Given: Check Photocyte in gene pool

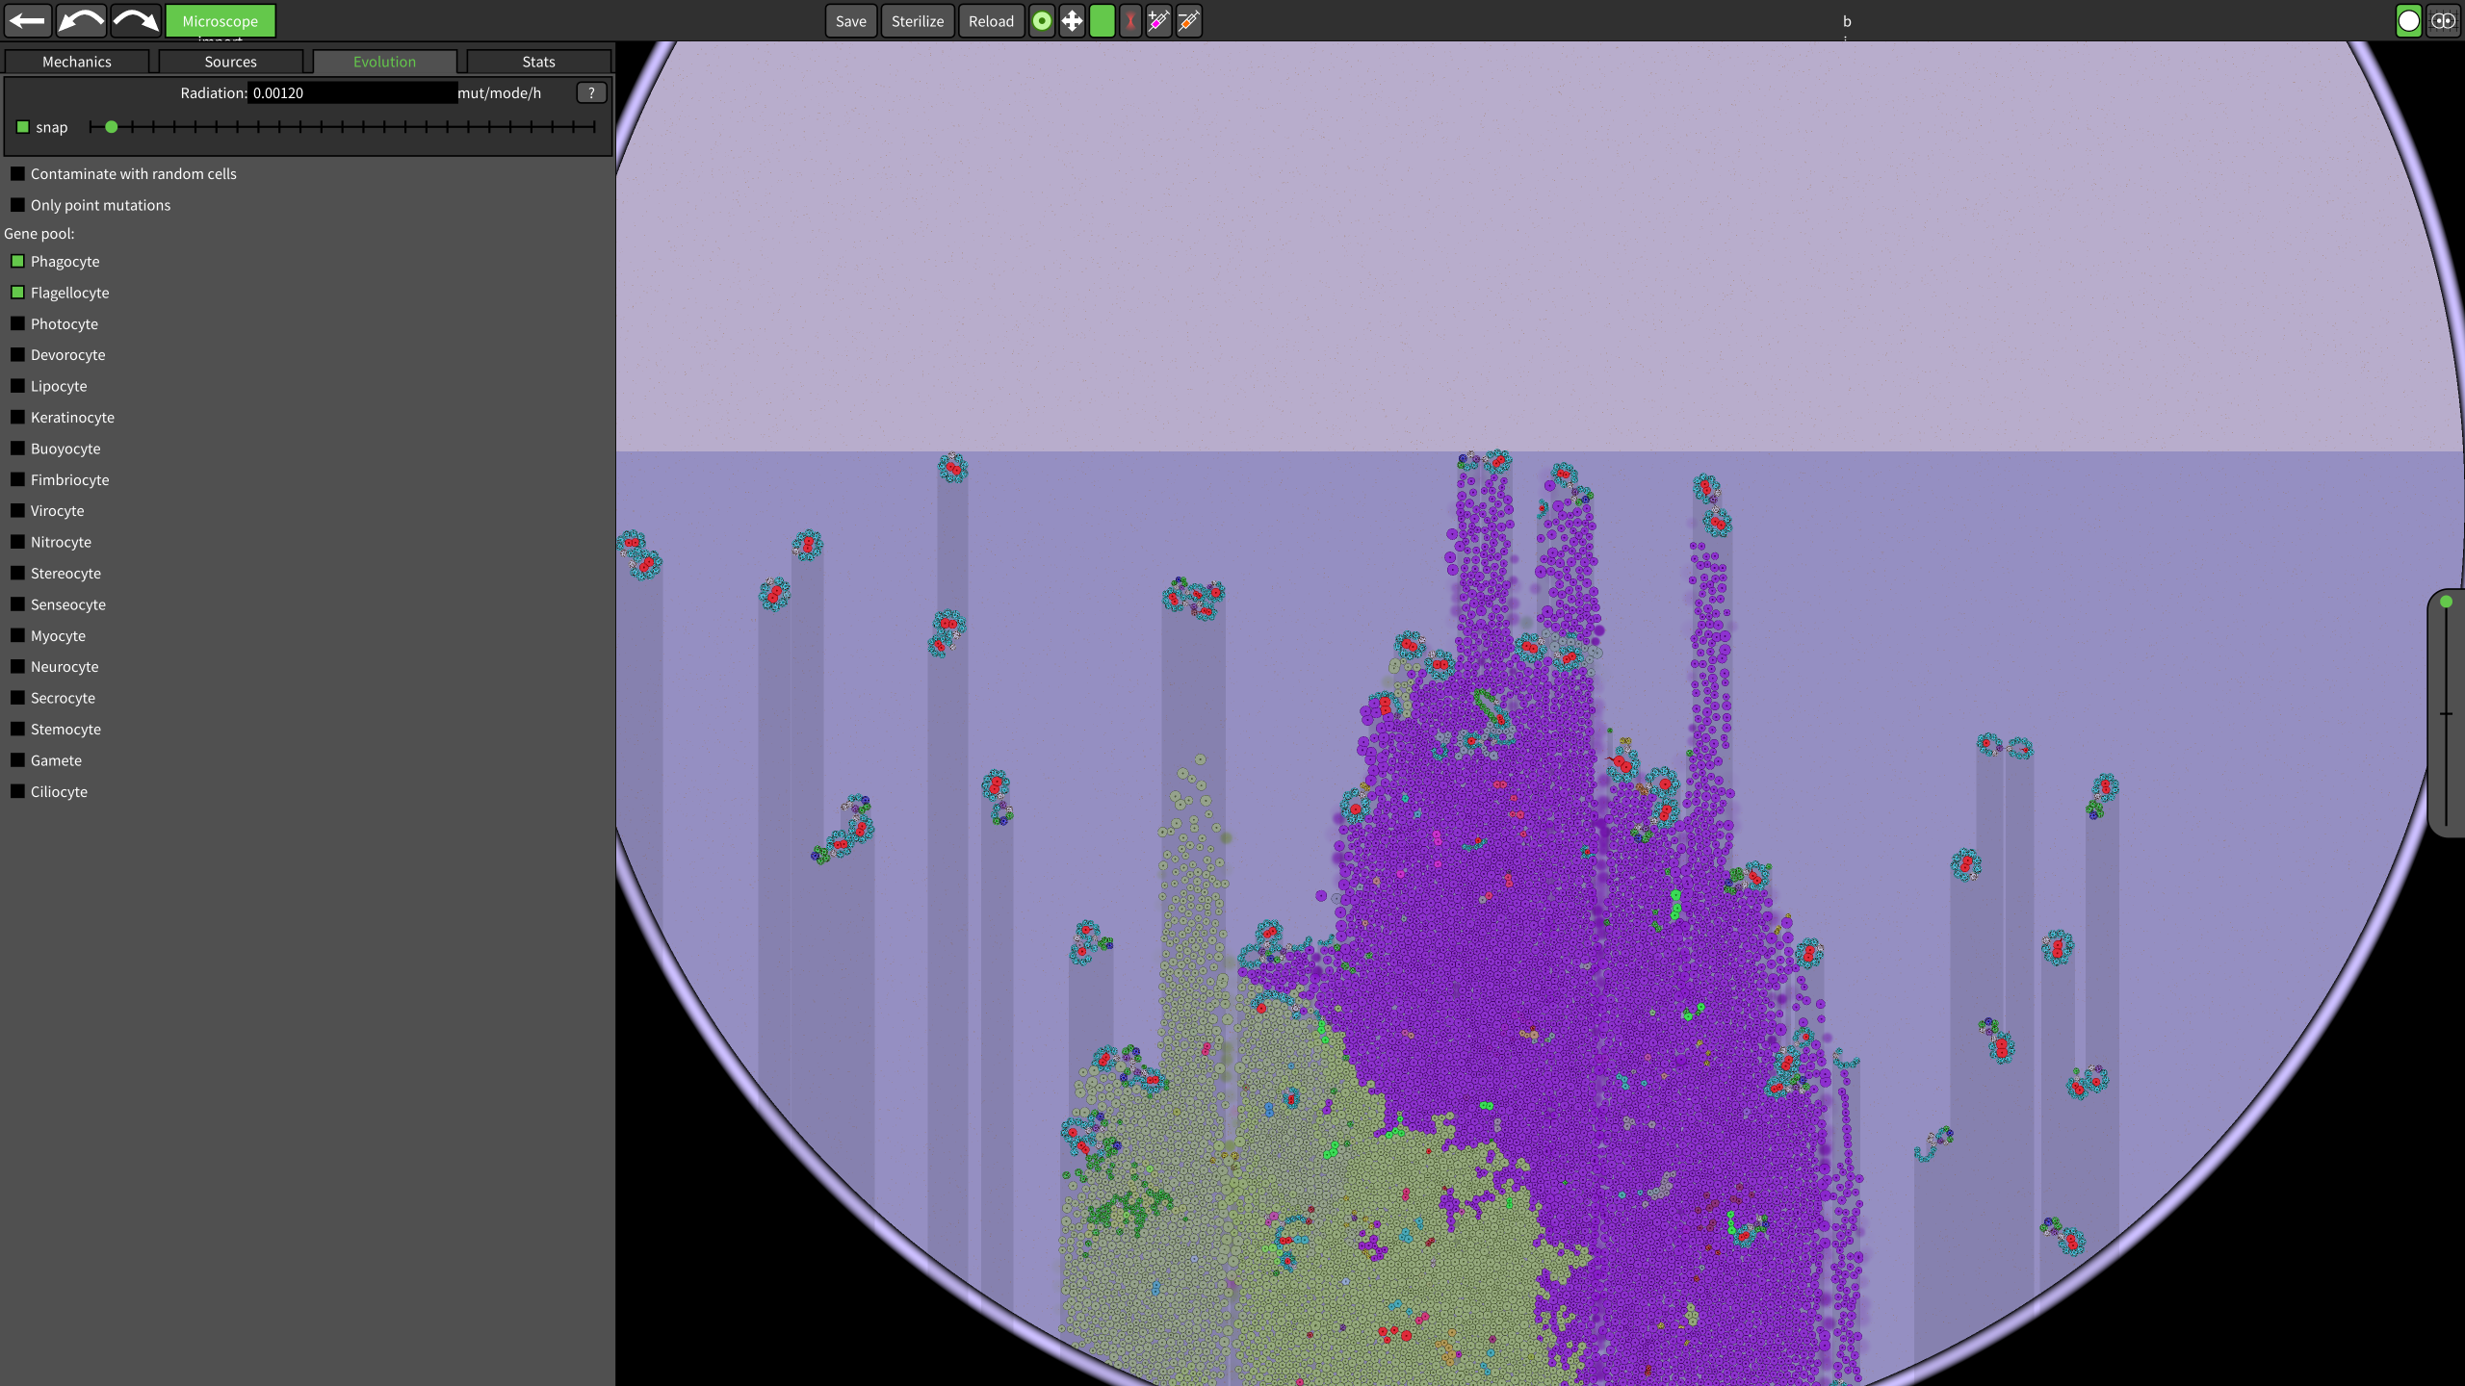Looking at the screenshot, I should [17, 323].
